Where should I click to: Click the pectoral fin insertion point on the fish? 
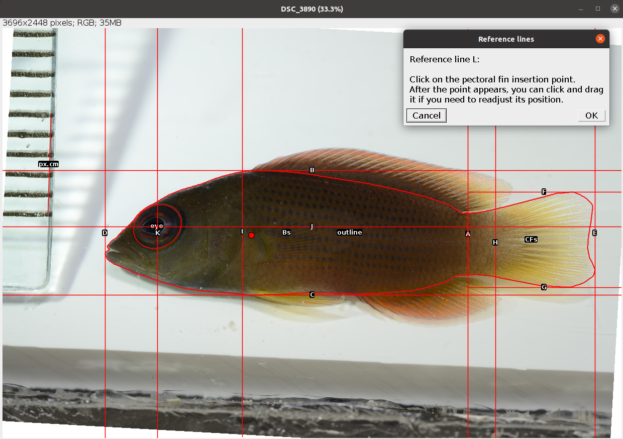[251, 234]
